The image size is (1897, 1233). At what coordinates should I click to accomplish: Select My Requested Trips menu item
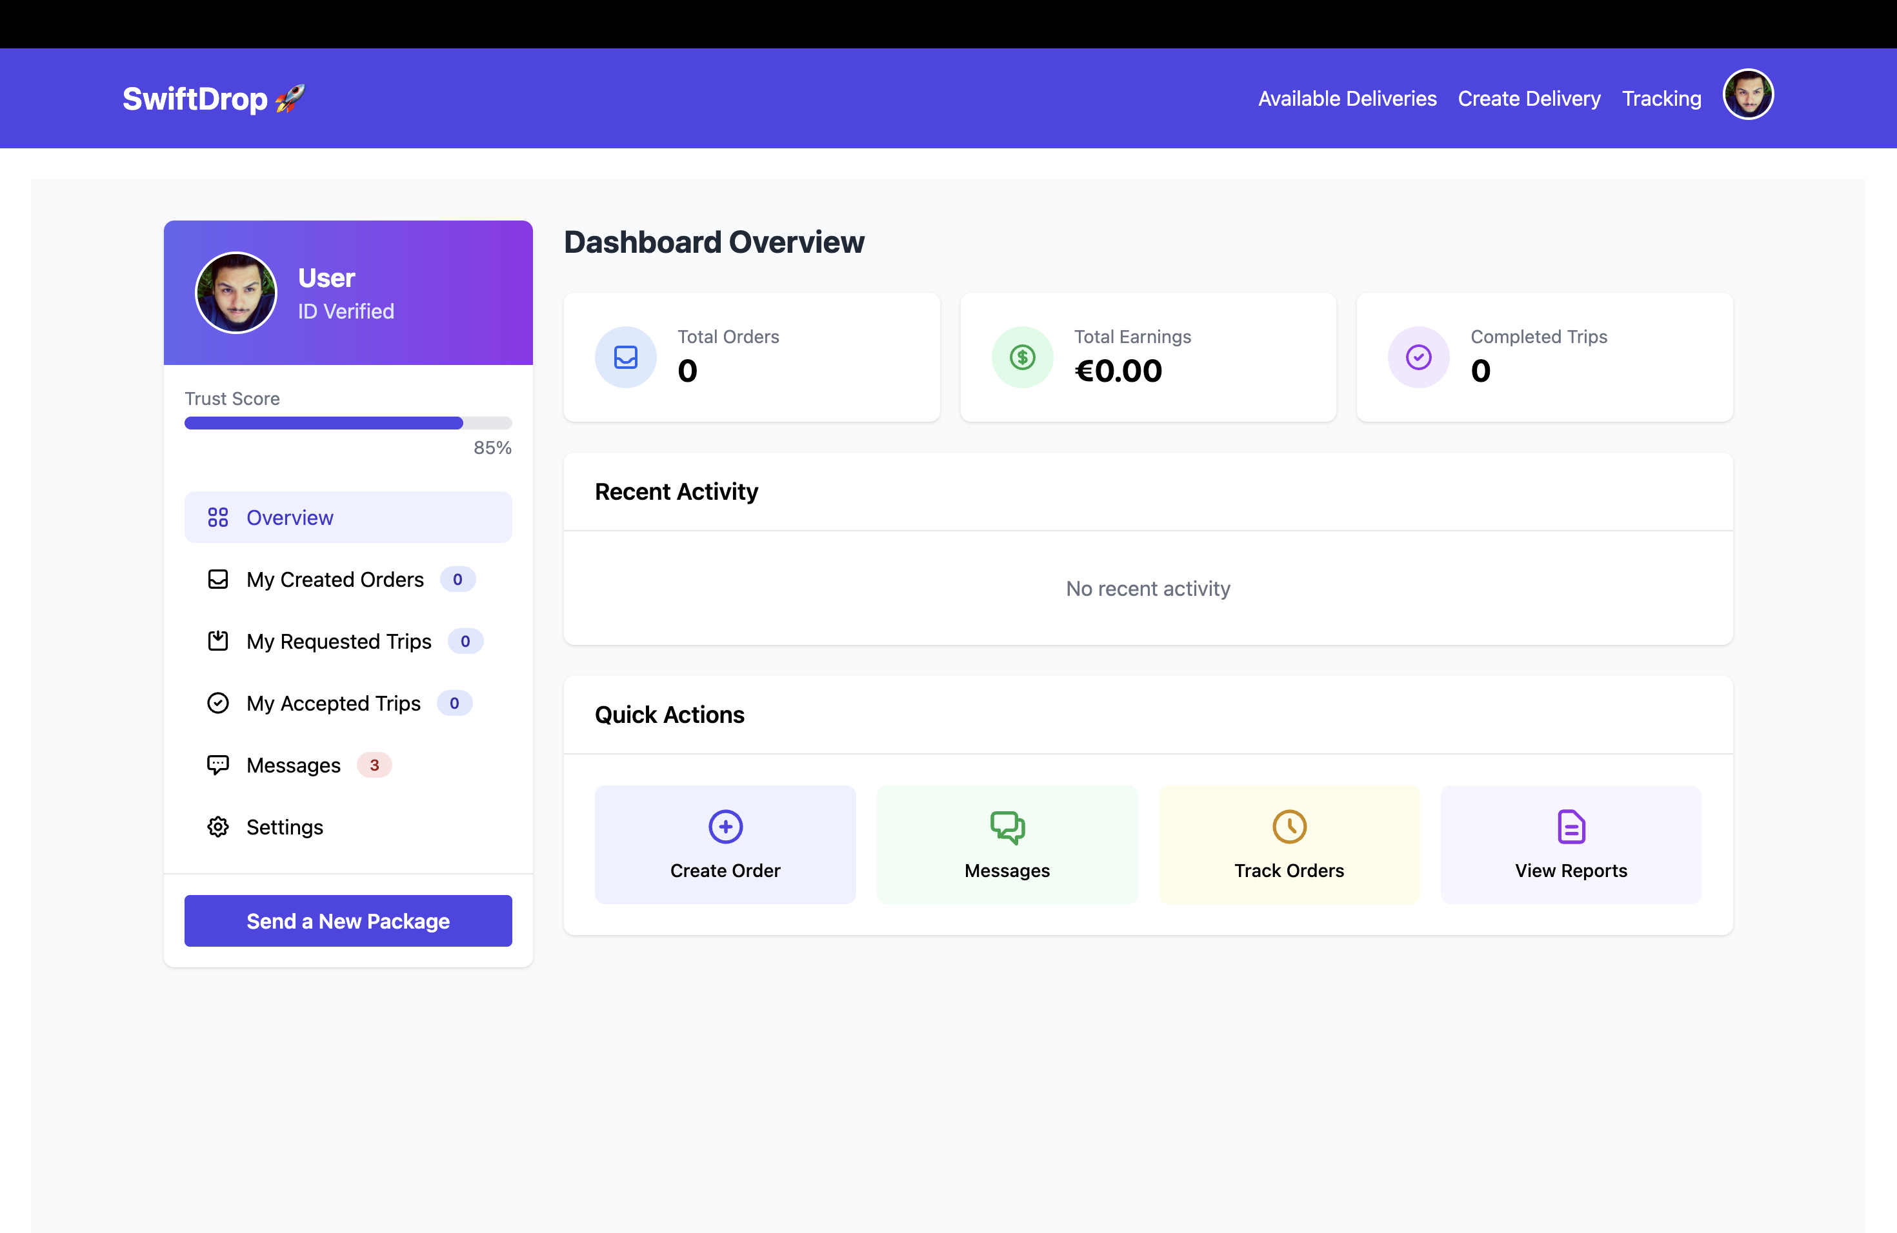[338, 641]
